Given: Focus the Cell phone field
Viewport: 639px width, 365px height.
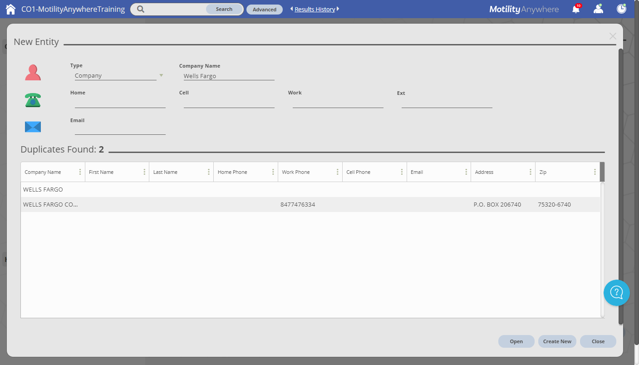Looking at the screenshot, I should pyautogui.click(x=229, y=103).
